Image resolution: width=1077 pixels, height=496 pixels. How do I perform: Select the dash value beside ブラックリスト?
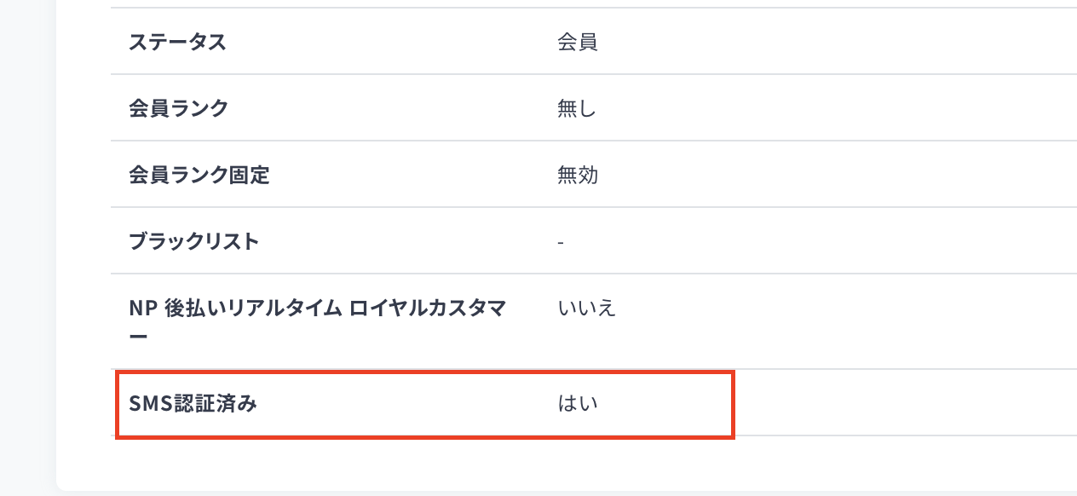point(561,242)
